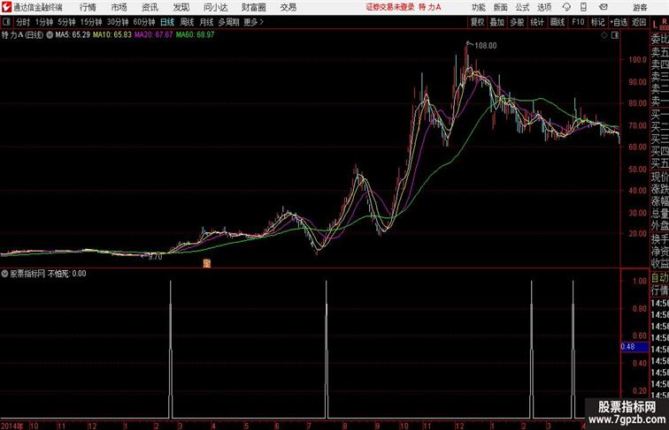Click the orange marker icon below the April candles
669x430 pixels.
(x=206, y=263)
